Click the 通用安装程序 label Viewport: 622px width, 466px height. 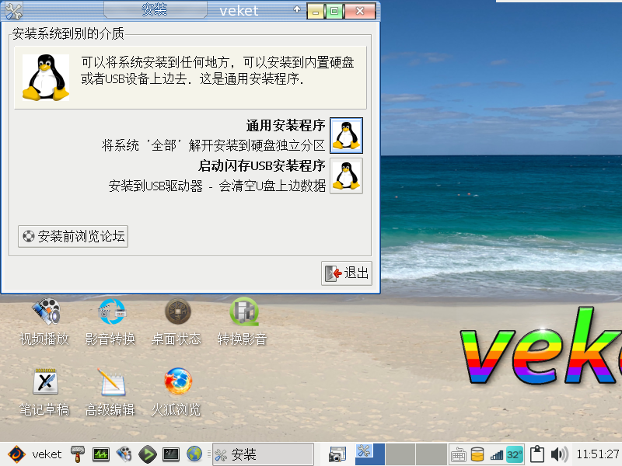pos(285,126)
